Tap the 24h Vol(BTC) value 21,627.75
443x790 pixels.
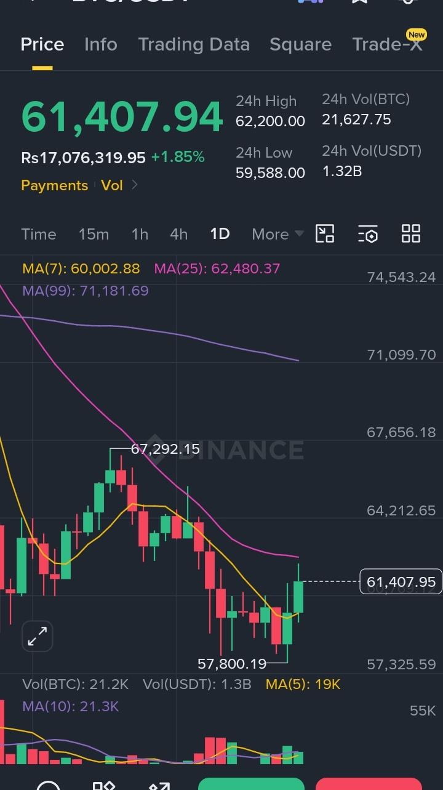click(x=356, y=119)
